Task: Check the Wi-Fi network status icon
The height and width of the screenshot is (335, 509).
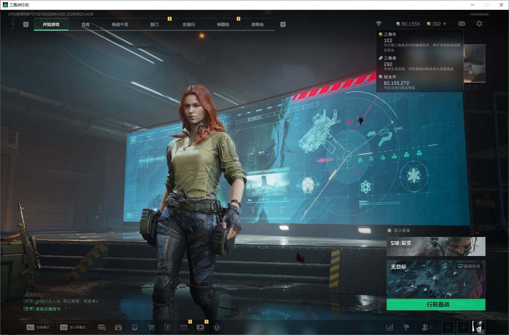Action: 379,24
